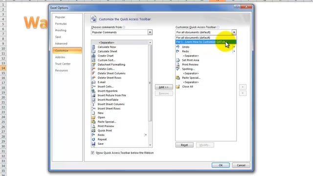Image resolution: width=313 pixels, height=176 pixels.
Task: Open Customize Quick Access Toolbar dropdown arrow
Action: click(x=234, y=32)
